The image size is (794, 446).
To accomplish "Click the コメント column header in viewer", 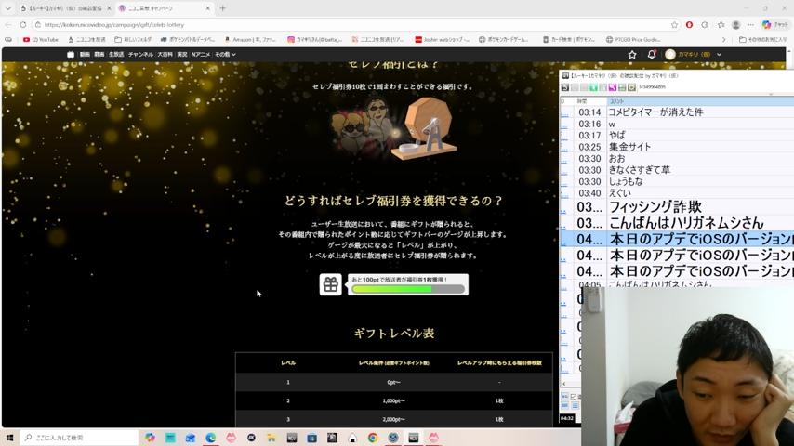I will pyautogui.click(x=700, y=102).
